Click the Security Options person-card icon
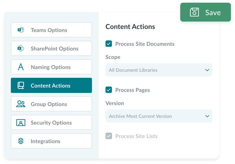The height and width of the screenshot is (164, 235). pos(21,123)
